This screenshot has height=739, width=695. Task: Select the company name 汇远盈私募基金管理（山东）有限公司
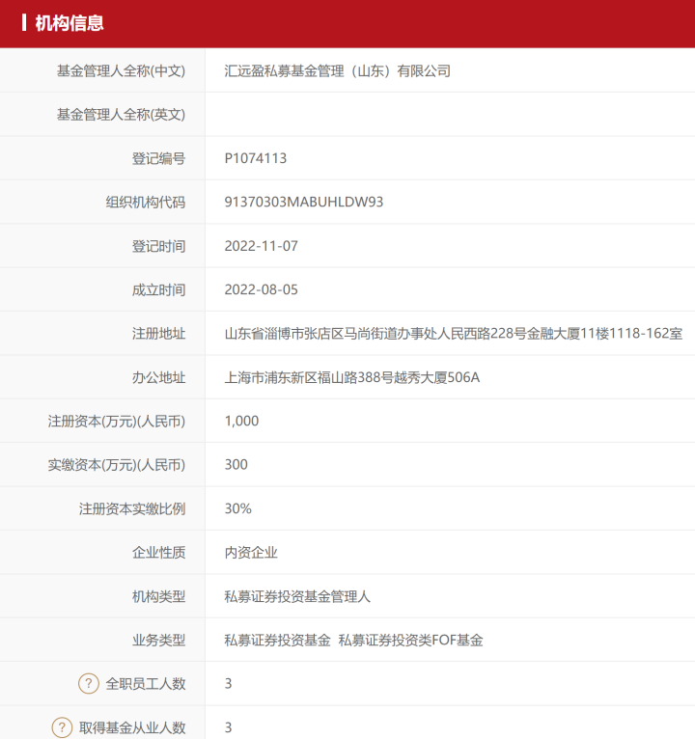(337, 71)
